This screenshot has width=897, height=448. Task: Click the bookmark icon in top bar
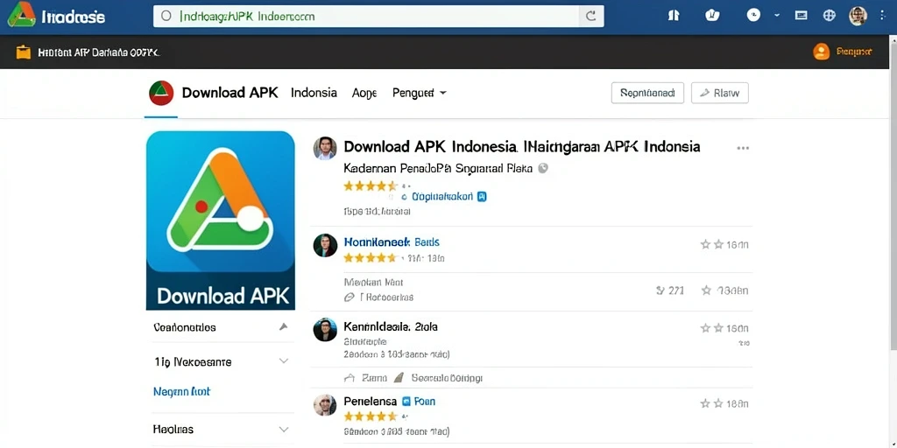[x=674, y=16]
